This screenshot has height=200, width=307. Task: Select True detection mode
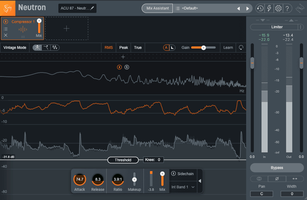(138, 48)
